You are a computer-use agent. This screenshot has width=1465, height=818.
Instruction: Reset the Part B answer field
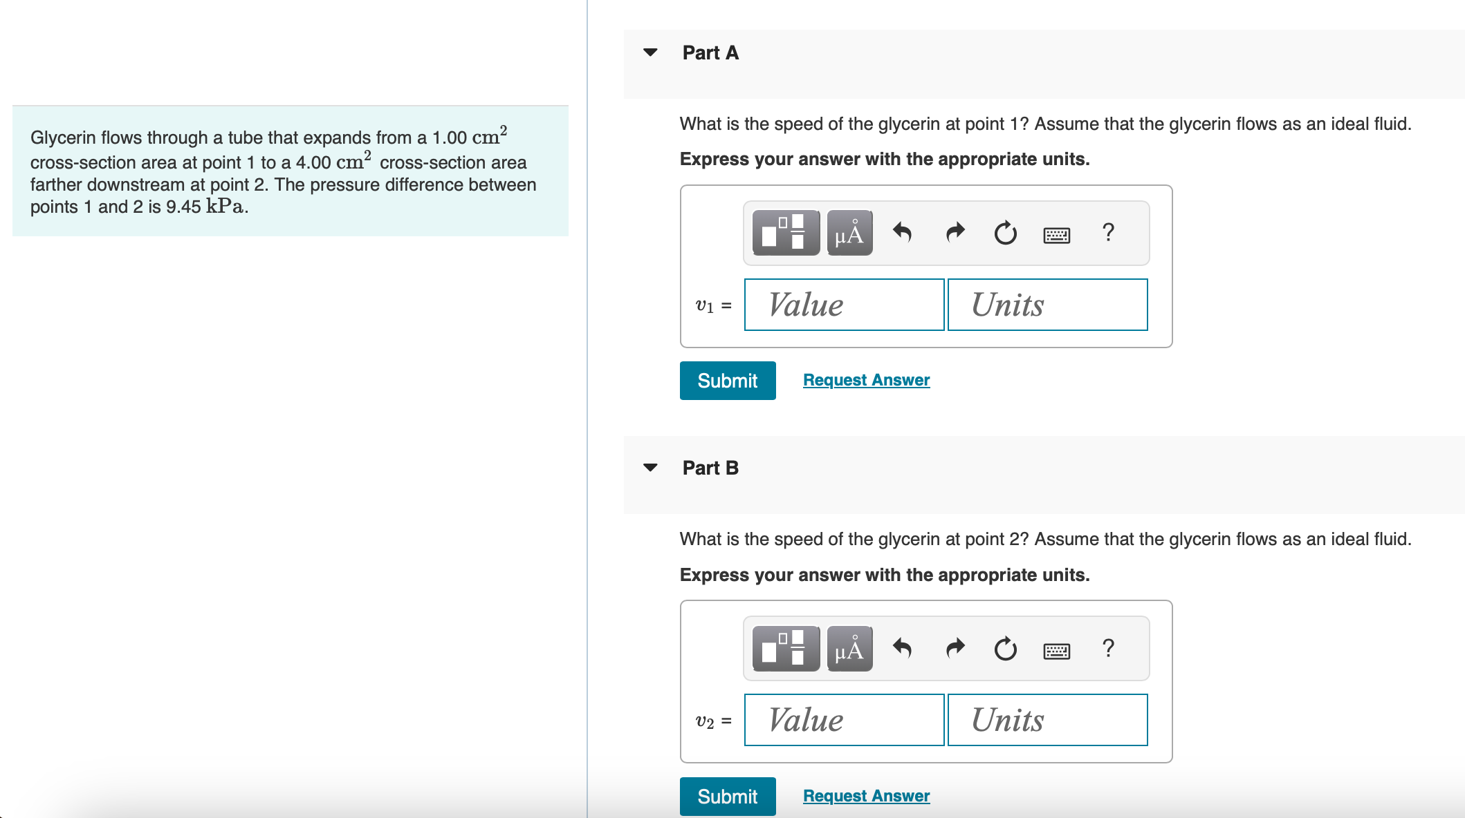(1005, 649)
